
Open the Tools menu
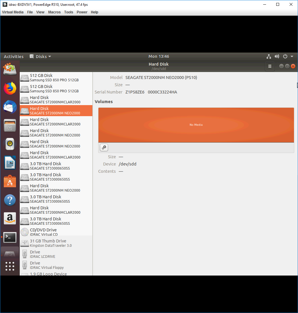69,12
